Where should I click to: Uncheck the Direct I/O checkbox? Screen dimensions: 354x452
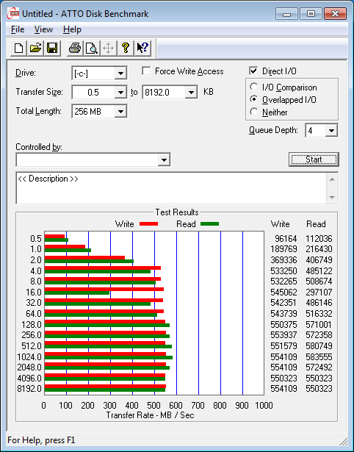click(x=253, y=71)
